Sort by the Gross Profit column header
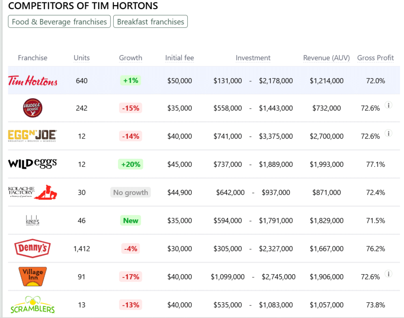The width and height of the screenshot is (404, 318). click(x=376, y=58)
